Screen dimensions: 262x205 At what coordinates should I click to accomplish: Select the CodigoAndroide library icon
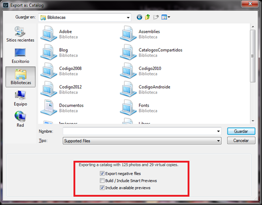point(128,89)
